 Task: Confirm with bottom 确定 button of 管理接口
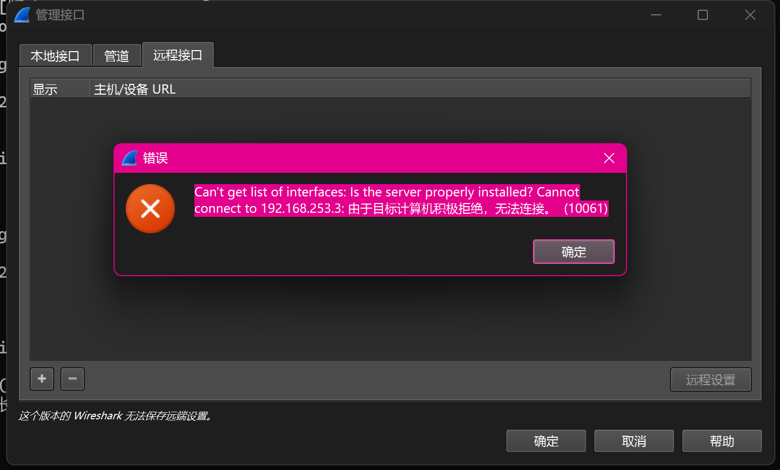[x=546, y=441]
